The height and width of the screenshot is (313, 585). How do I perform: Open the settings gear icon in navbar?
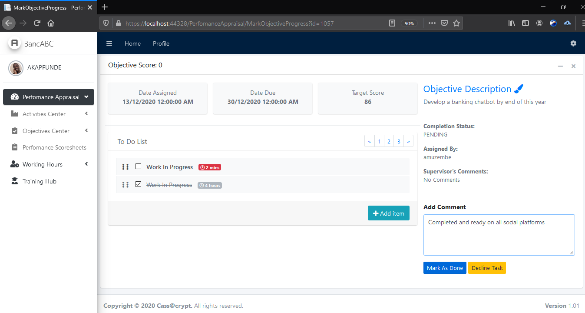[573, 43]
